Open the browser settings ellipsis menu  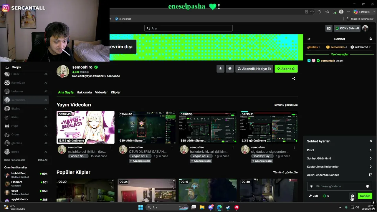click(x=348, y=12)
